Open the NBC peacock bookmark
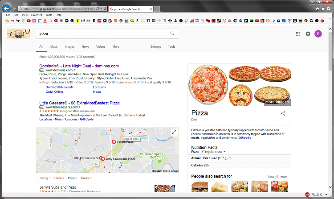This screenshot has height=199, width=334. [x=12, y=21]
